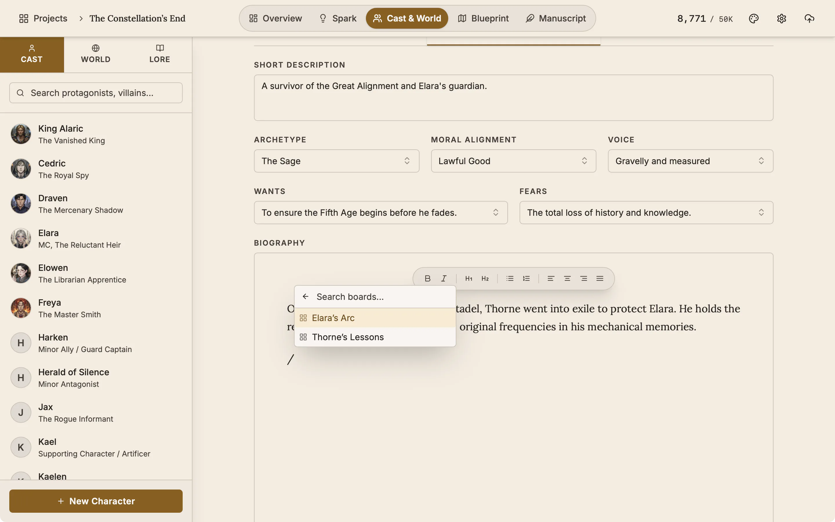Align biography text right
835x522 pixels.
[x=583, y=279]
